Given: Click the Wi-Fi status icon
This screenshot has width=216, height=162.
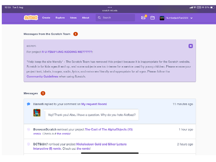Looking at the screenshot, I should (x=195, y=7).
